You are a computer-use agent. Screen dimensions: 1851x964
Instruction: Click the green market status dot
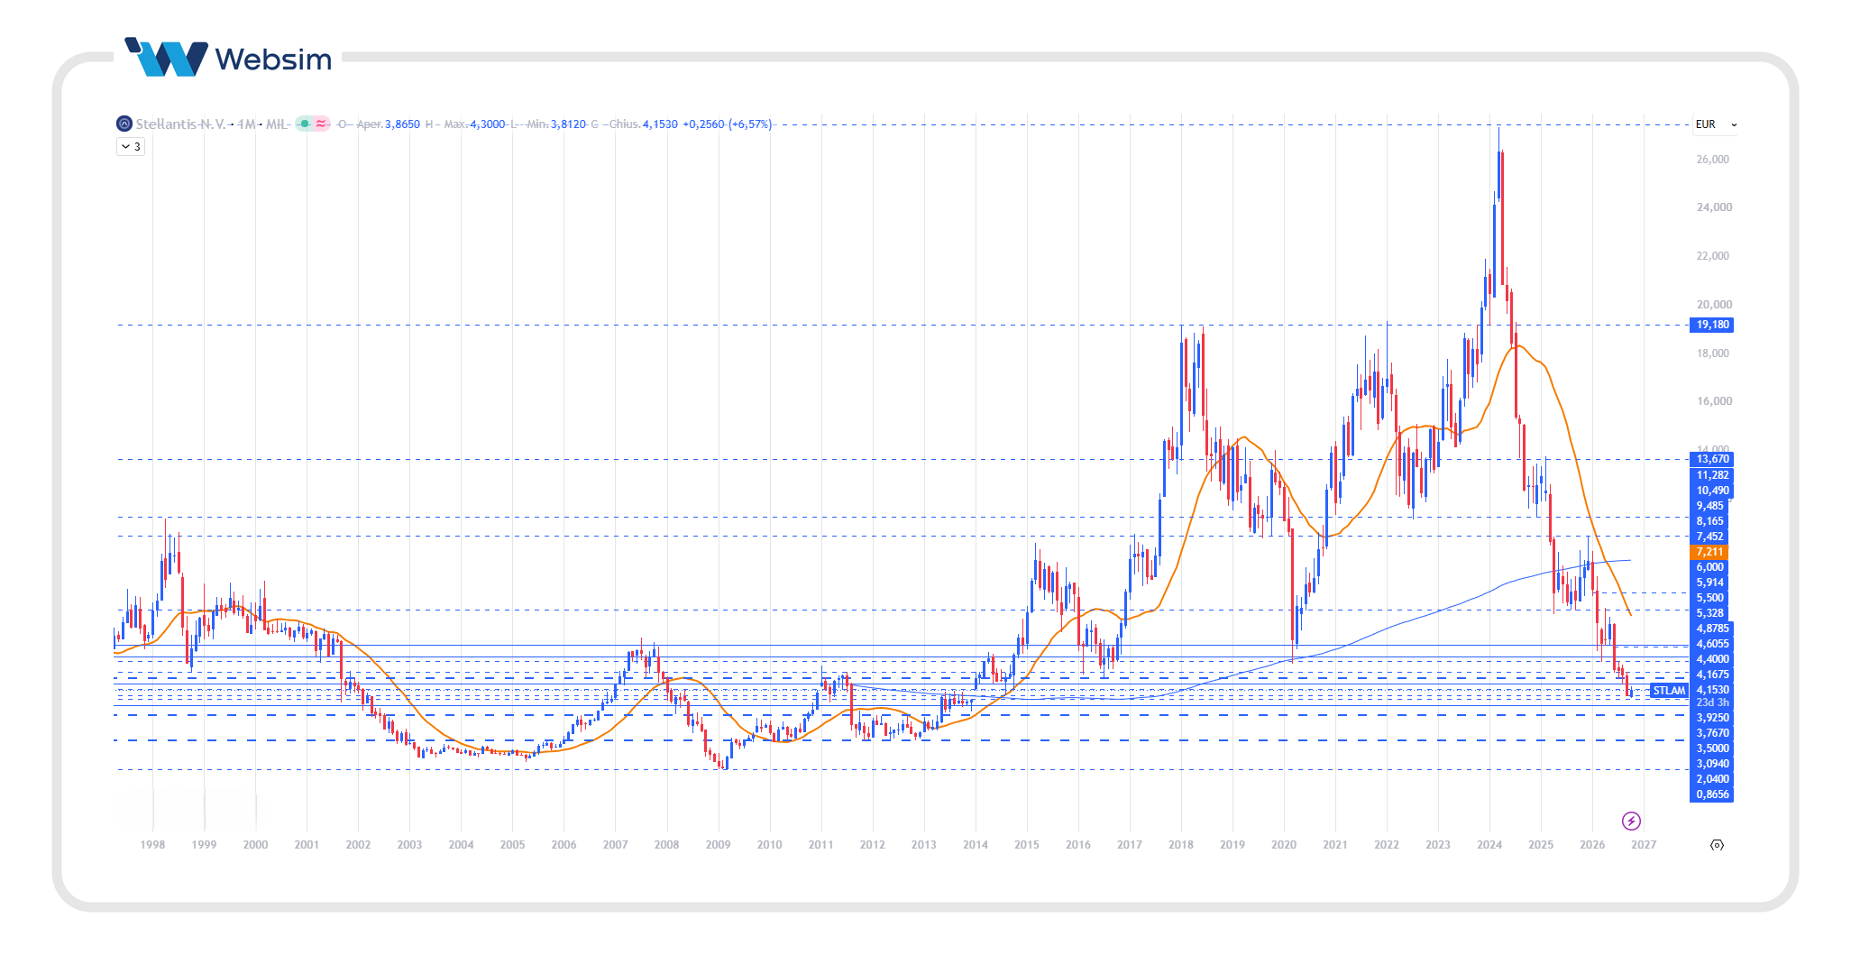[x=305, y=124]
